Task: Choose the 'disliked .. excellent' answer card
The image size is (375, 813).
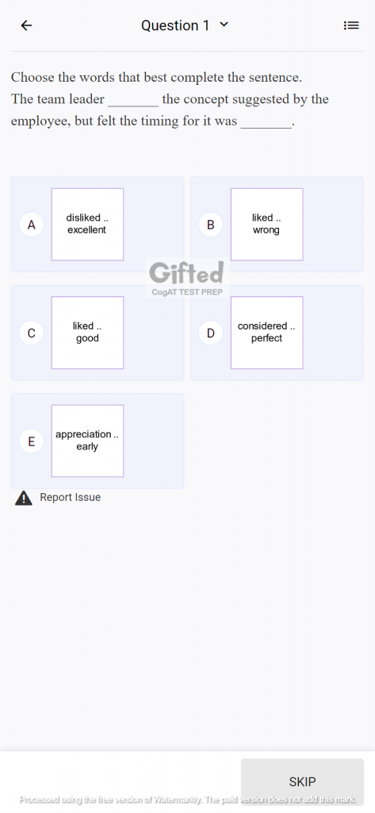Action: click(87, 225)
